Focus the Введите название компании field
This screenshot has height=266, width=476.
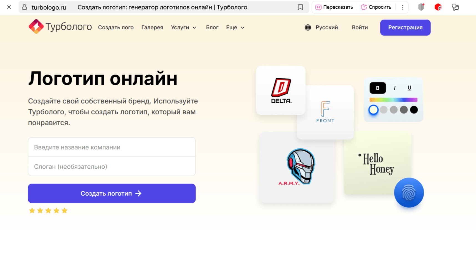pyautogui.click(x=112, y=147)
